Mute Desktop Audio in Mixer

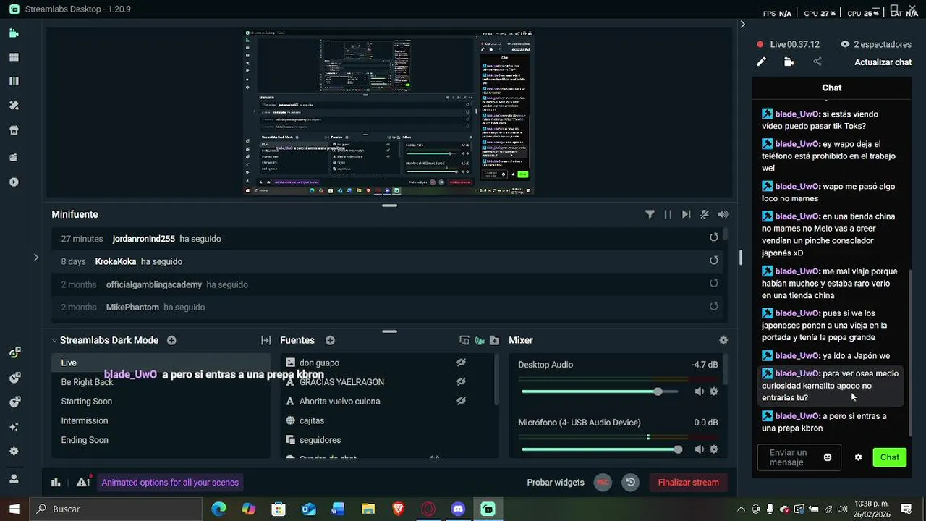699,391
